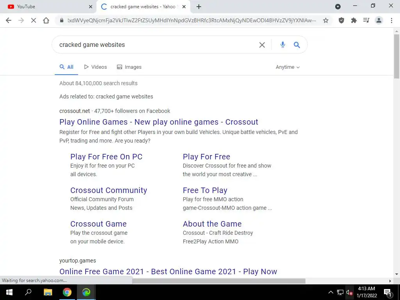Screen dimensions: 400x300
Task: Switch to Videos results
Action: click(95, 67)
